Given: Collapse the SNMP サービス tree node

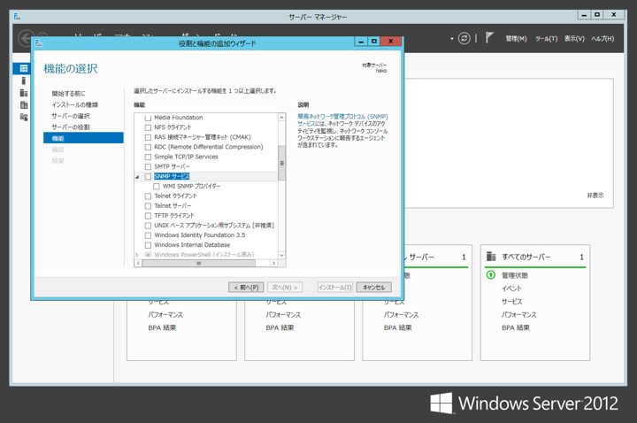Looking at the screenshot, I should tap(137, 177).
